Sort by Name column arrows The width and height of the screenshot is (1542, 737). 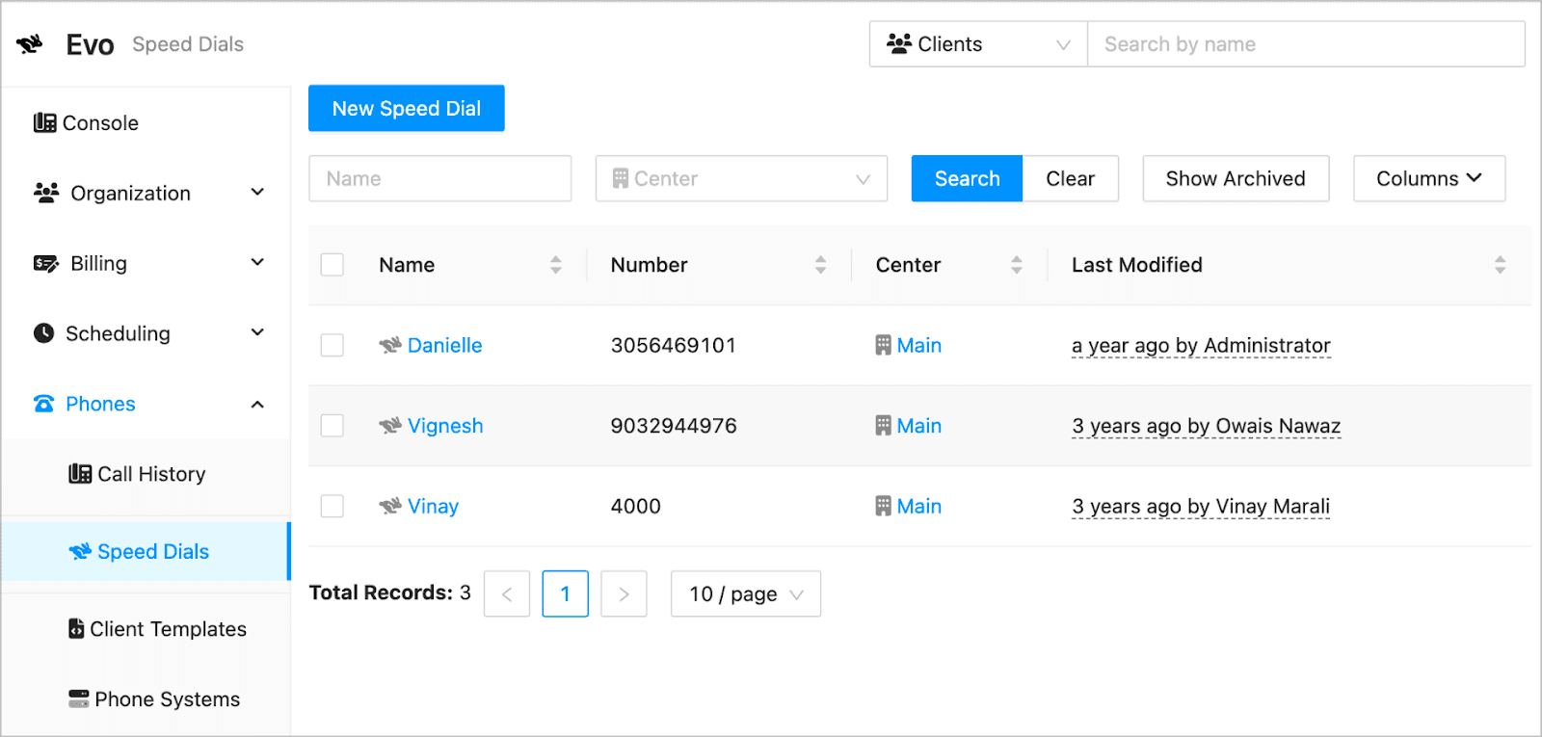tap(556, 265)
